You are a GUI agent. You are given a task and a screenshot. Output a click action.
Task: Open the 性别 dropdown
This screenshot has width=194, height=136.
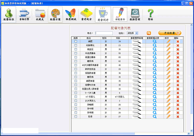click(x=133, y=33)
